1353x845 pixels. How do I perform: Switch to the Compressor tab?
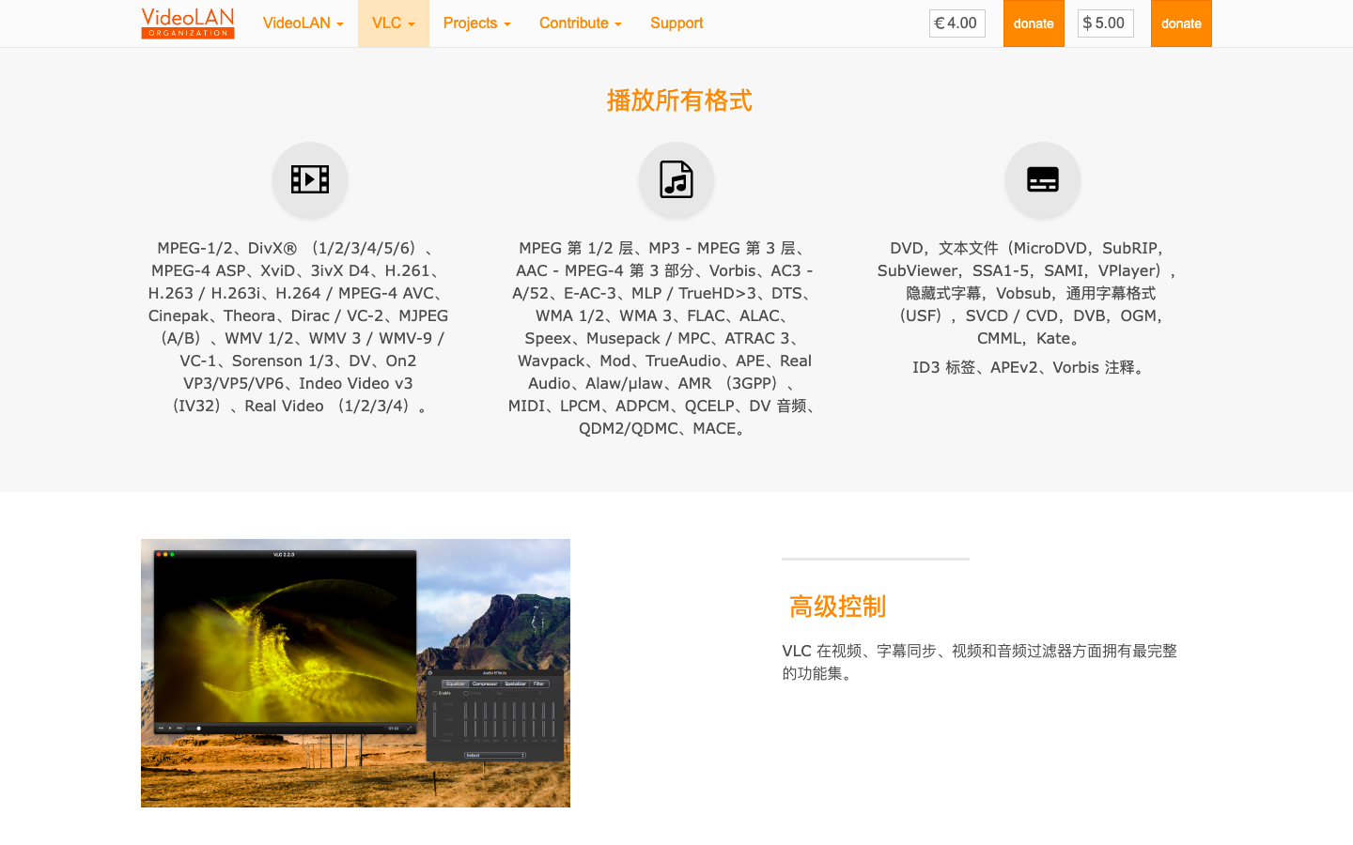[x=485, y=684]
